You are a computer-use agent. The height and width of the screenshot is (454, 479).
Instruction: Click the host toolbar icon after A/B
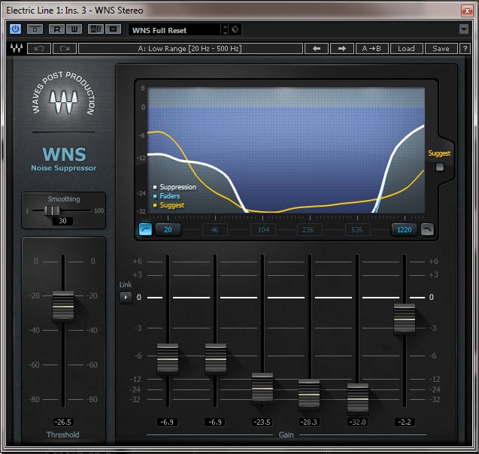click(x=113, y=29)
